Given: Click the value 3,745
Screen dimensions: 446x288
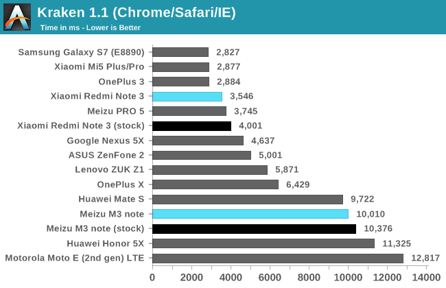Looking at the screenshot, I should click(246, 111).
